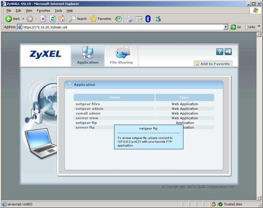Click the page icon in the address bar
The width and height of the screenshot is (263, 208).
(x=20, y=27)
